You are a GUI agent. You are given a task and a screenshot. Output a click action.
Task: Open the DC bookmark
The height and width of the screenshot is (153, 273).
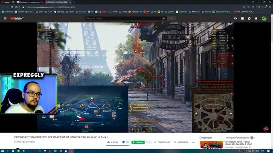(x=160, y=12)
